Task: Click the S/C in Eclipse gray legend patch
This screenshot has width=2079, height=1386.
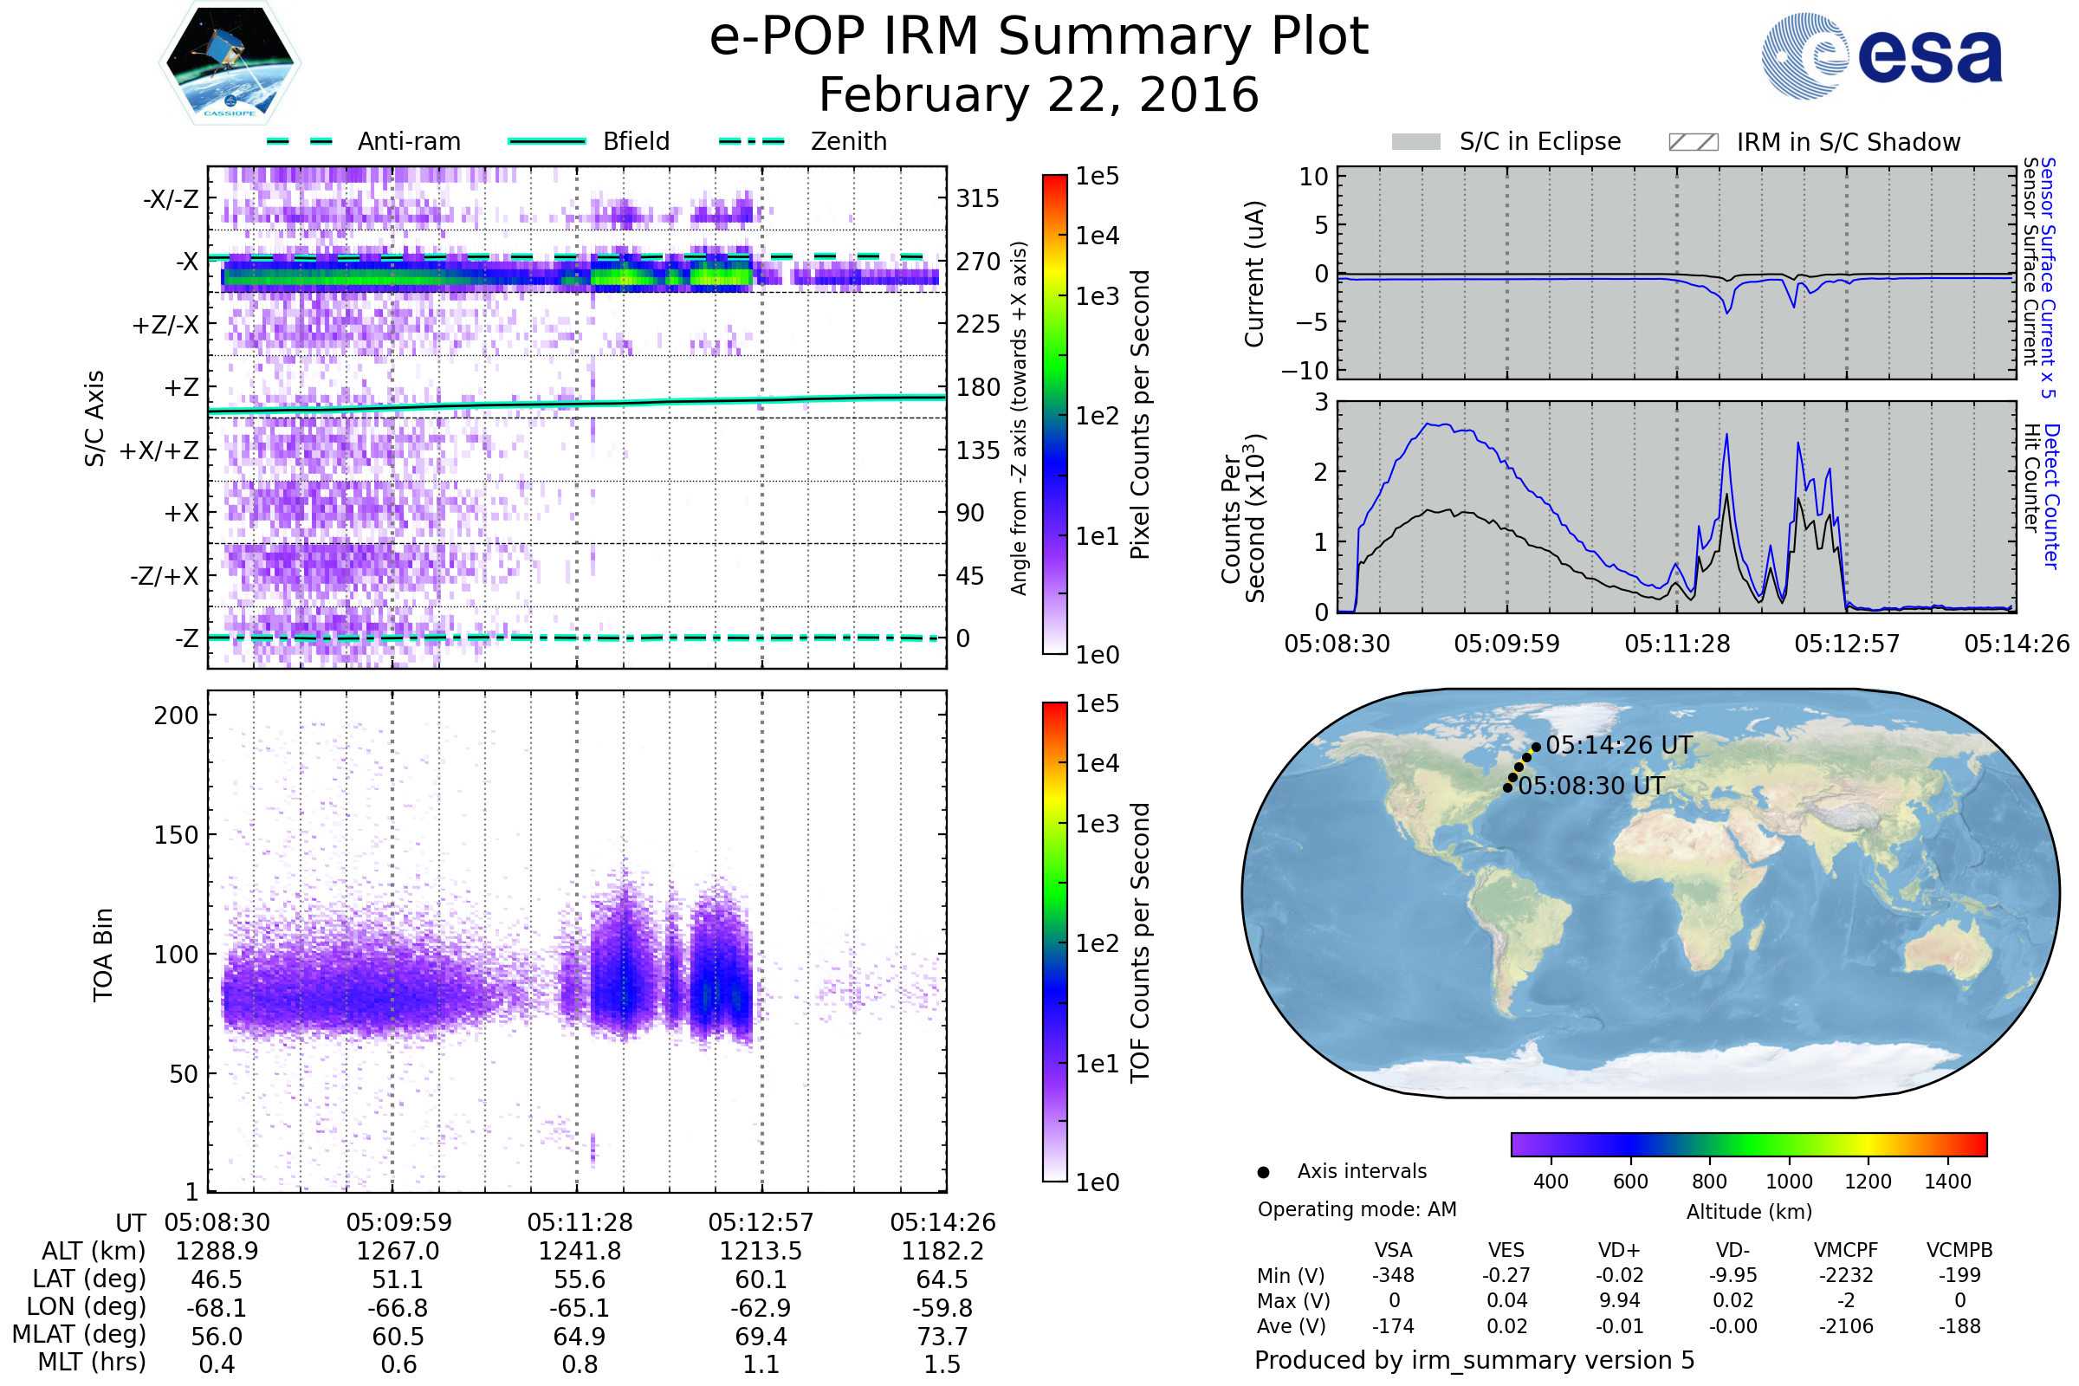Action: point(1416,142)
